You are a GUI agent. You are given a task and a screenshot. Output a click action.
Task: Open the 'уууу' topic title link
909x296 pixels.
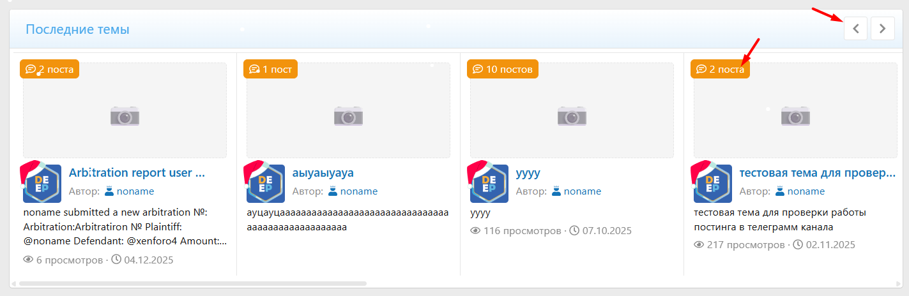tap(528, 173)
